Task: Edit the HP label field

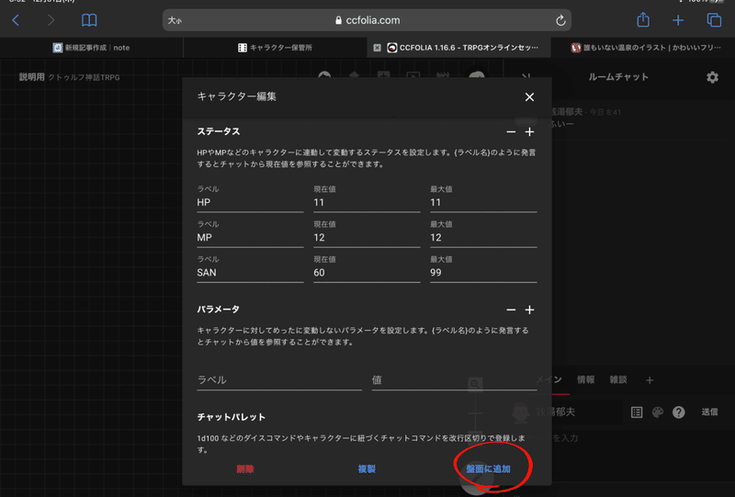Action: (x=250, y=202)
